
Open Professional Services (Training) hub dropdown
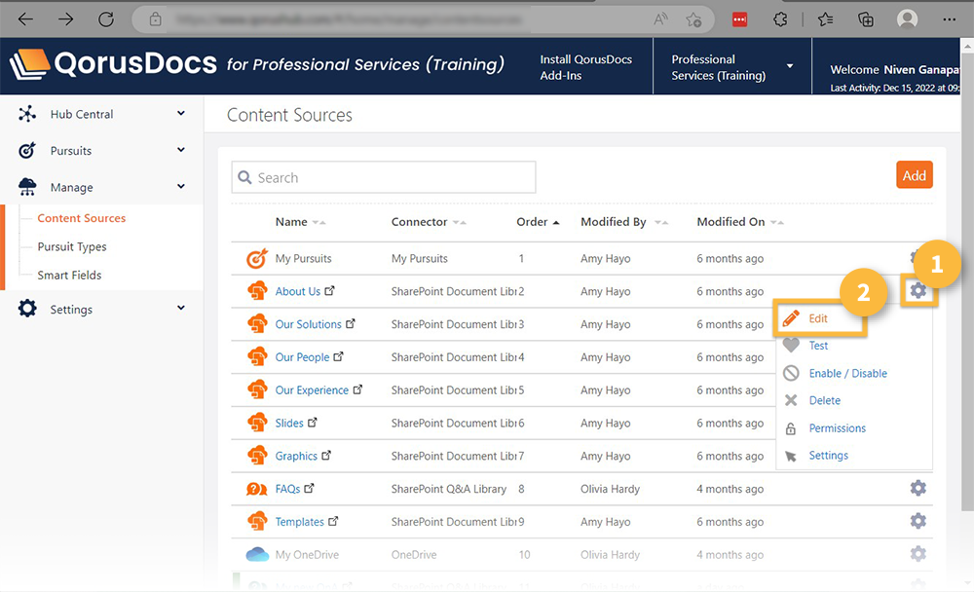tap(732, 67)
